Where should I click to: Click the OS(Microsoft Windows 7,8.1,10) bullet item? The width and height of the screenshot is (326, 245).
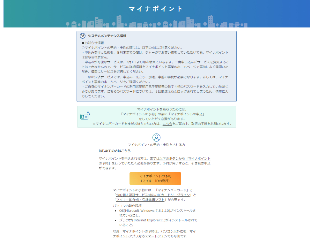pyautogui.click(x=157, y=213)
